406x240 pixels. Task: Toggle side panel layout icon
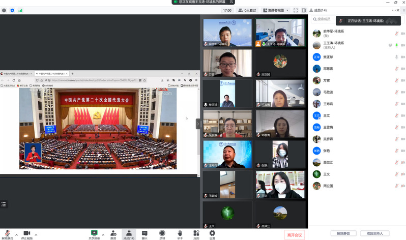pyautogui.click(x=304, y=10)
